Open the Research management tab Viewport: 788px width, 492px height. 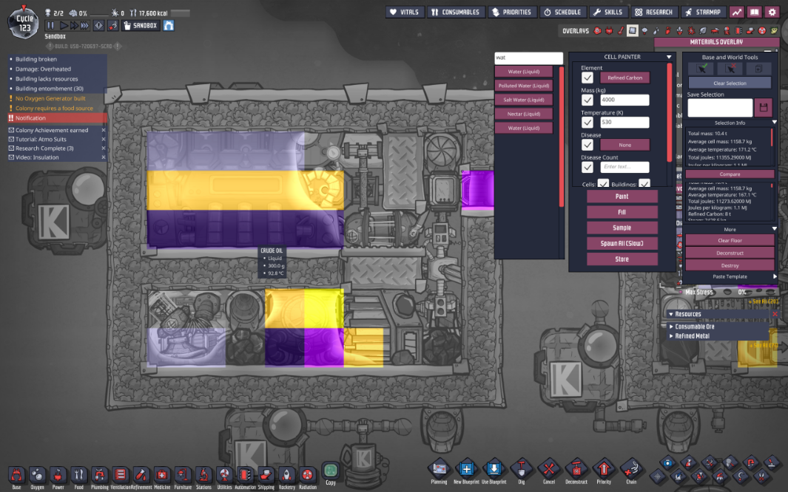[653, 12]
